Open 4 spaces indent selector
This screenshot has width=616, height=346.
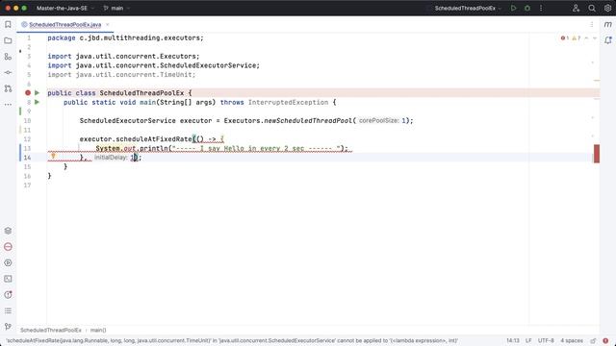point(572,340)
